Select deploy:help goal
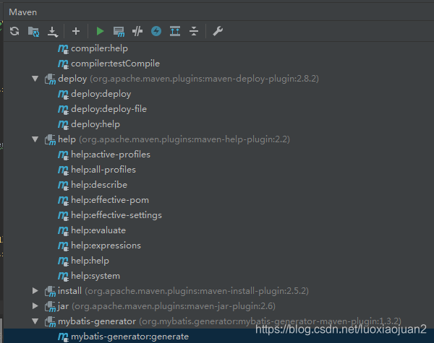 [95, 124]
